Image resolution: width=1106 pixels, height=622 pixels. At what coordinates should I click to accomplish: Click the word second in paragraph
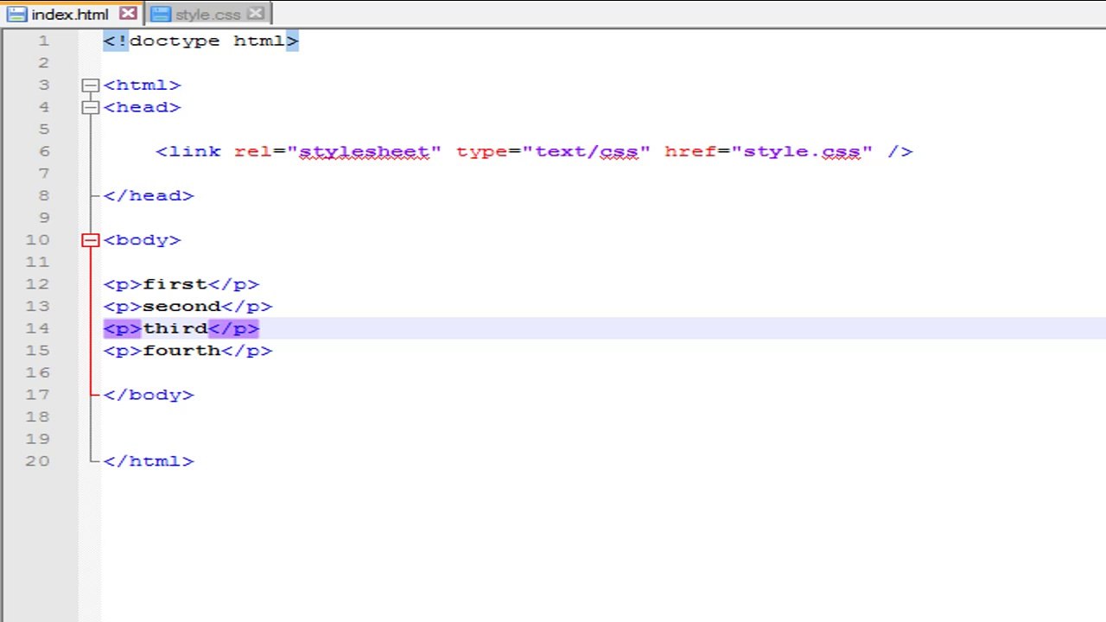[181, 307]
